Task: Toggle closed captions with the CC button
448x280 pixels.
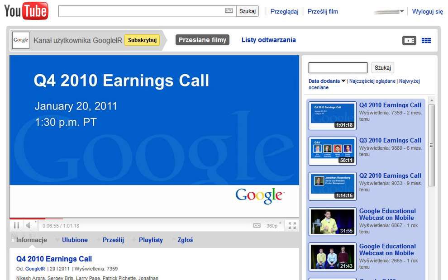Action: [257, 225]
